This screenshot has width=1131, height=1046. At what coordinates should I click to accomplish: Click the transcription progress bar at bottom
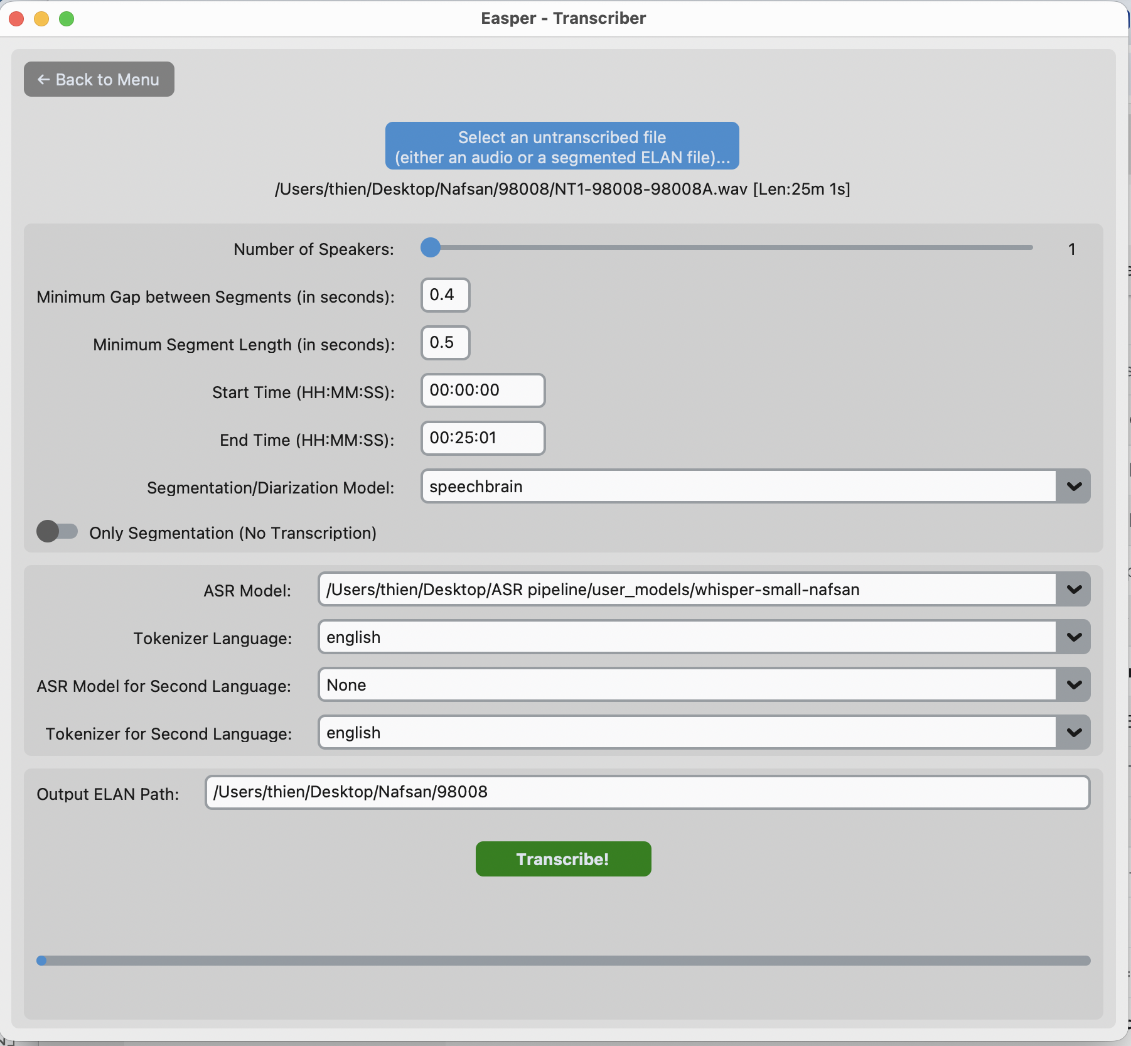point(563,961)
